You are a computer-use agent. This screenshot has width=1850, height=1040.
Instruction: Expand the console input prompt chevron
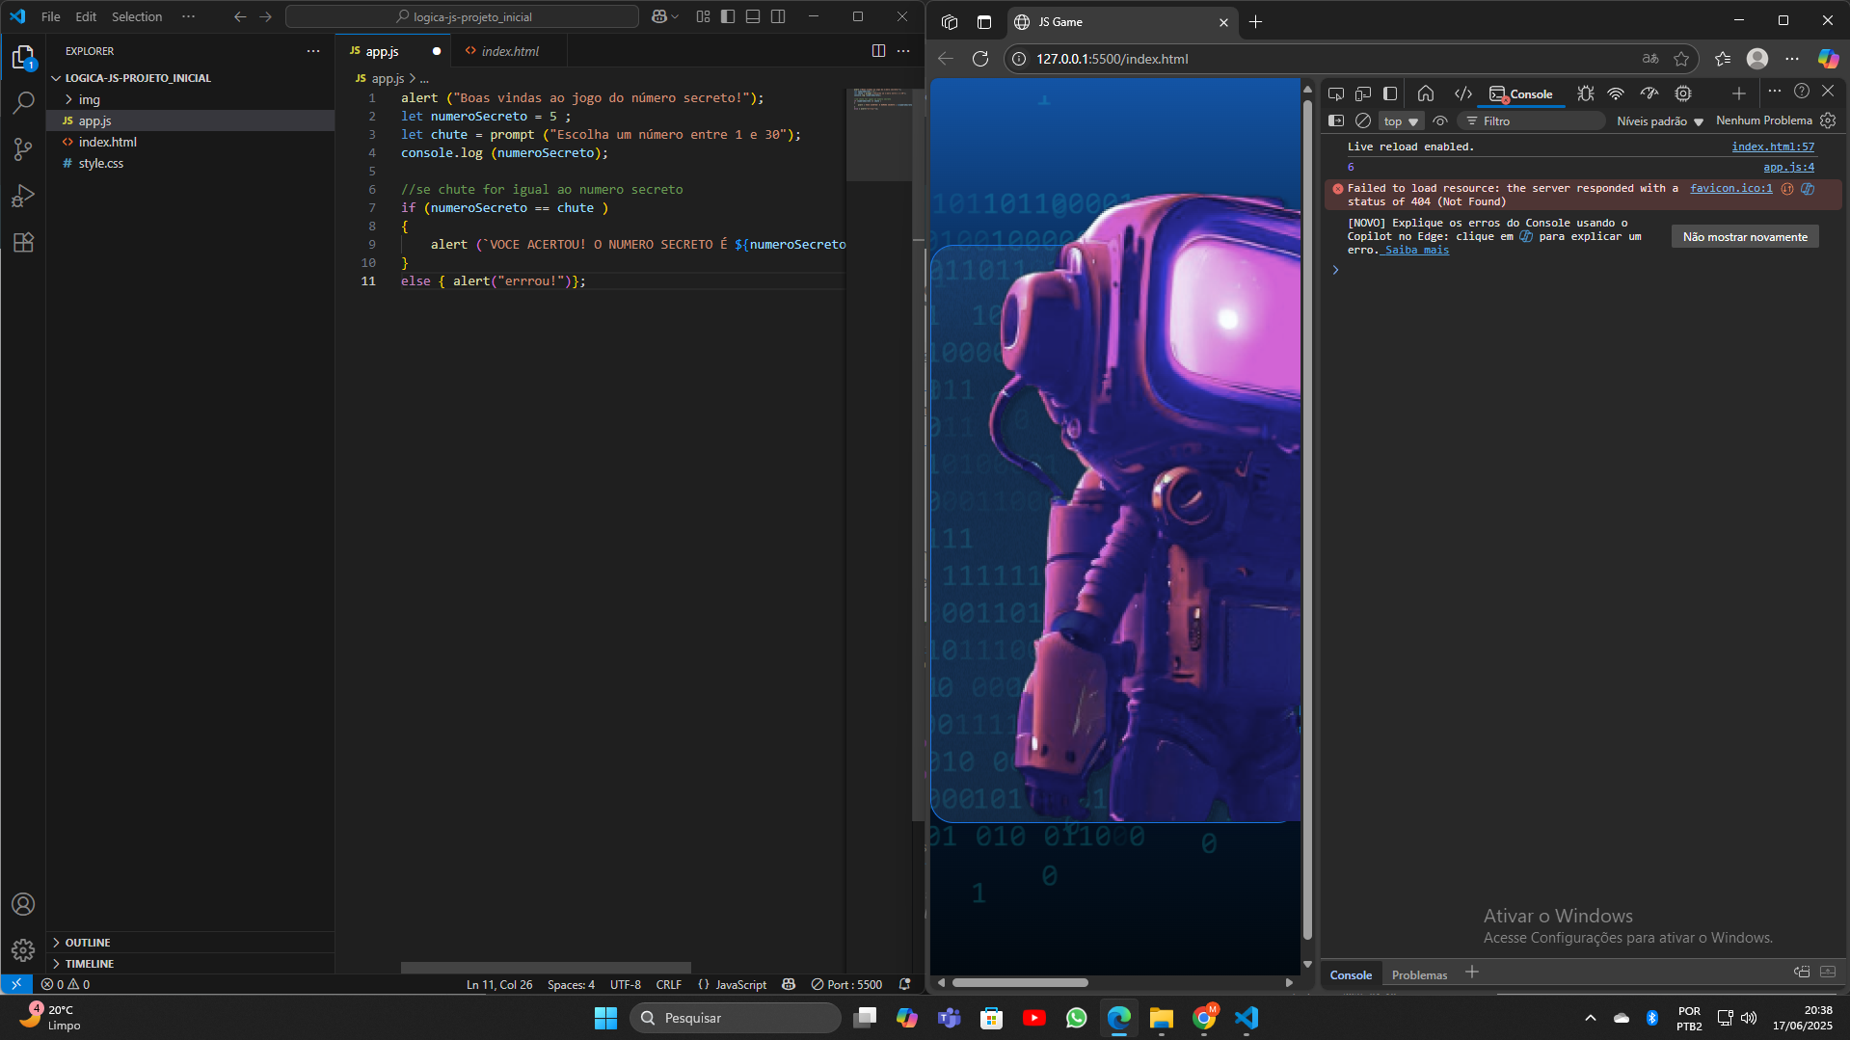[x=1335, y=270]
